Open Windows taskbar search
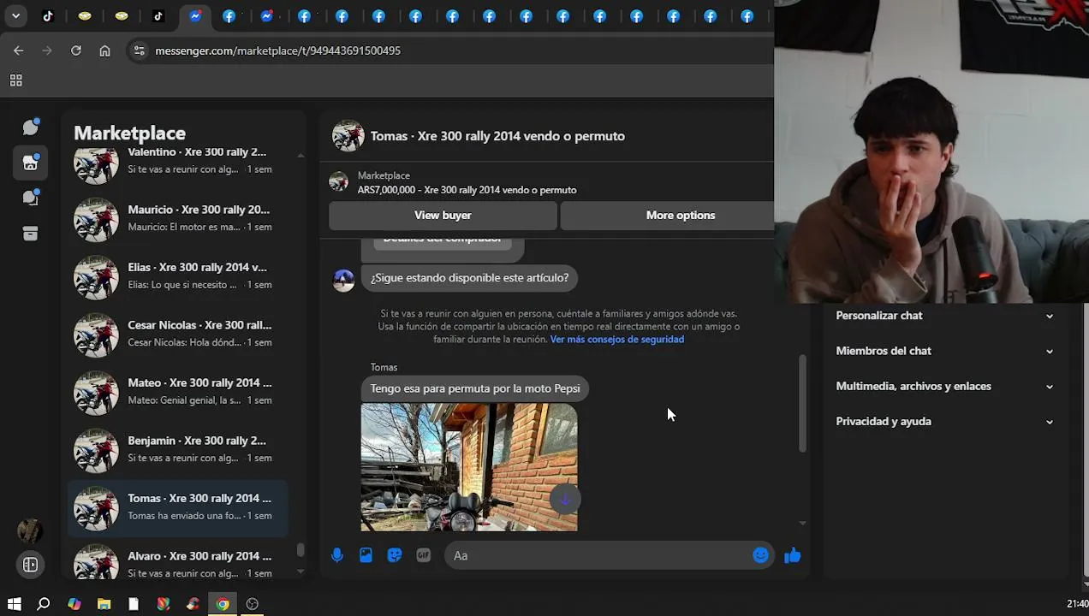The height and width of the screenshot is (616, 1089). pos(44,604)
